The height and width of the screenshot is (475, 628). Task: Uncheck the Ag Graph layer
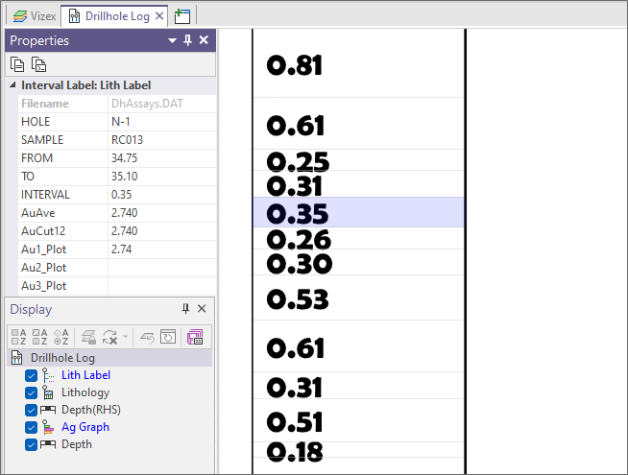(x=31, y=427)
